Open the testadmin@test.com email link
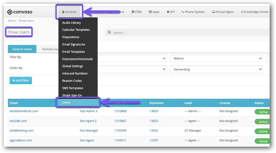This screenshot has height=153, width=276. 24,111
